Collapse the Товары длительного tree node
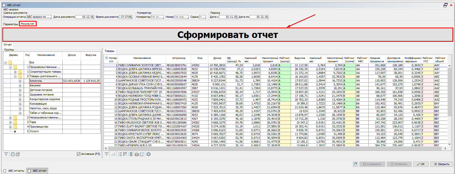 coord(15,76)
